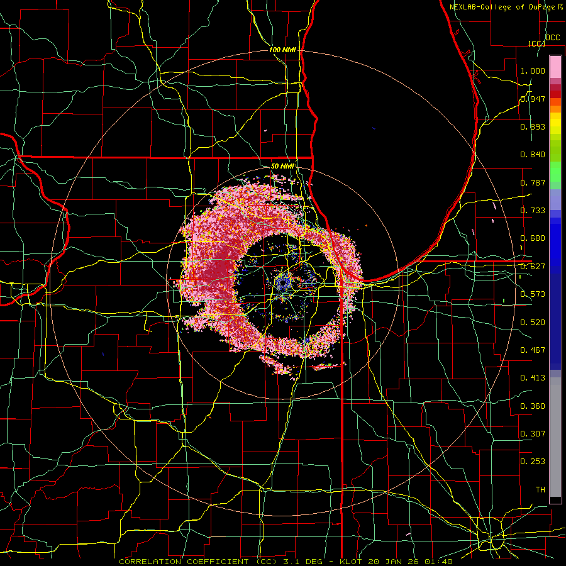Click the 1.000 scale value

(x=533, y=70)
